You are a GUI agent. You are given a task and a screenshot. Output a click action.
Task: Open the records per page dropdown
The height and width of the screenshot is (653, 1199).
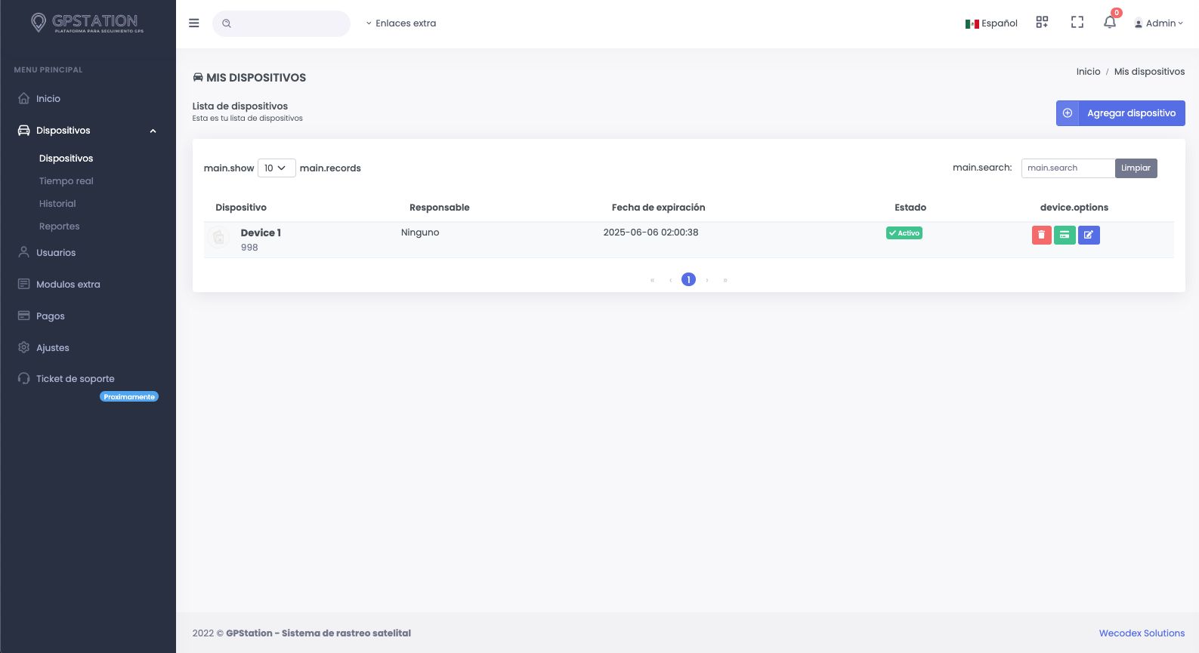pyautogui.click(x=276, y=168)
